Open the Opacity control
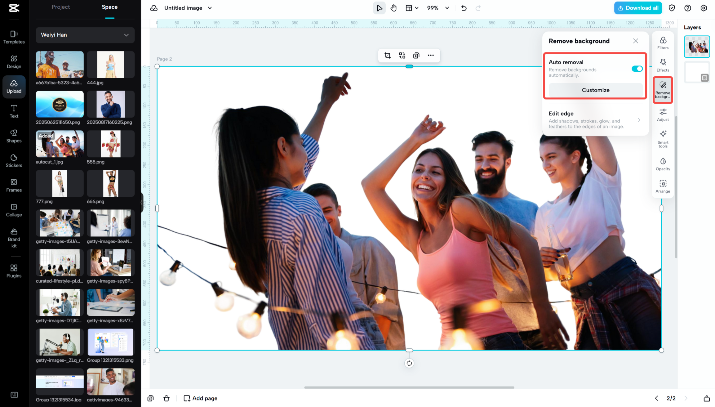 pyautogui.click(x=663, y=164)
